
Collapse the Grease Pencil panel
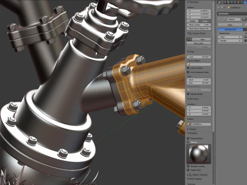pyautogui.click(x=188, y=33)
